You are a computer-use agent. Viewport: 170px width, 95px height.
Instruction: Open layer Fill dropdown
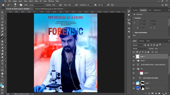[x=159, y=52]
